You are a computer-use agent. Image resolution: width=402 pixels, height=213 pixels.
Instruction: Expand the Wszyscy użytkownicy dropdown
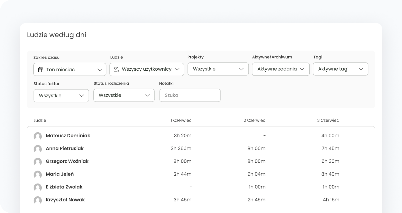147,69
